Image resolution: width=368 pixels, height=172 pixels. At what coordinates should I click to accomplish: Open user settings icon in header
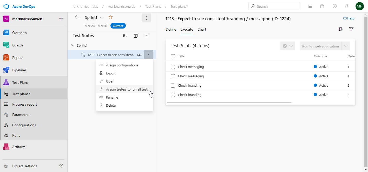click(x=347, y=6)
